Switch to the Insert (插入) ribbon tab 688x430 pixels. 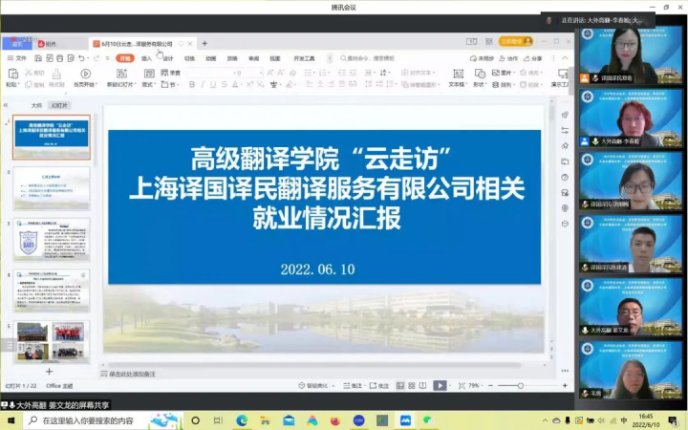tap(146, 58)
